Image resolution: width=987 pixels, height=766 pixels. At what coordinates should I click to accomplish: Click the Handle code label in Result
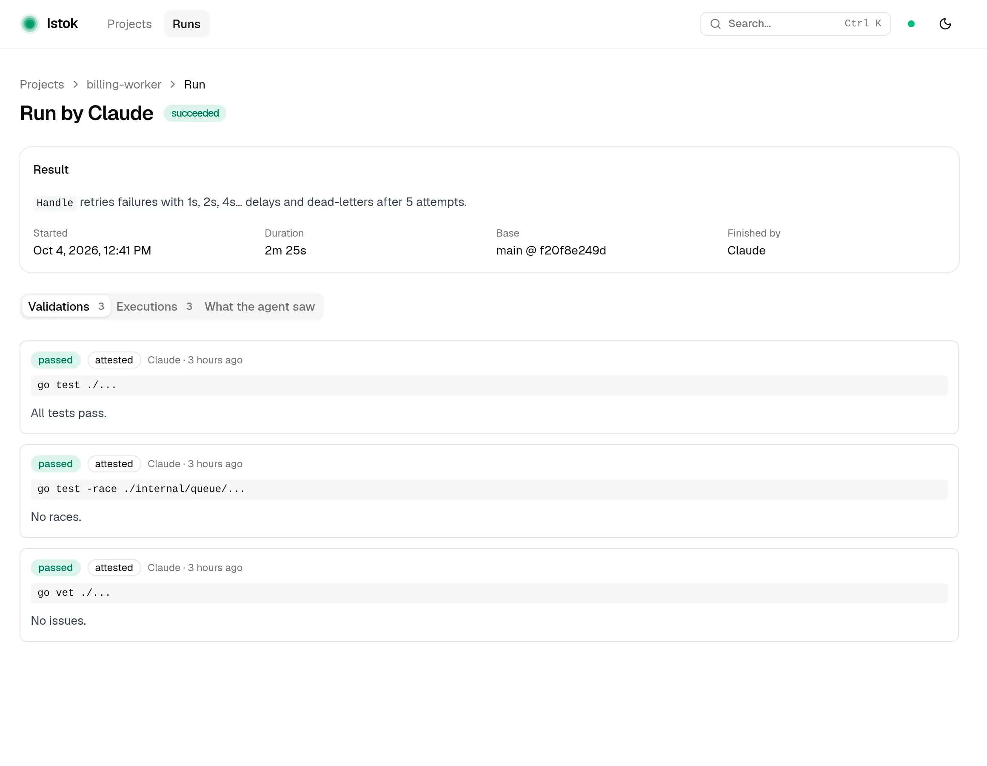pyautogui.click(x=55, y=203)
